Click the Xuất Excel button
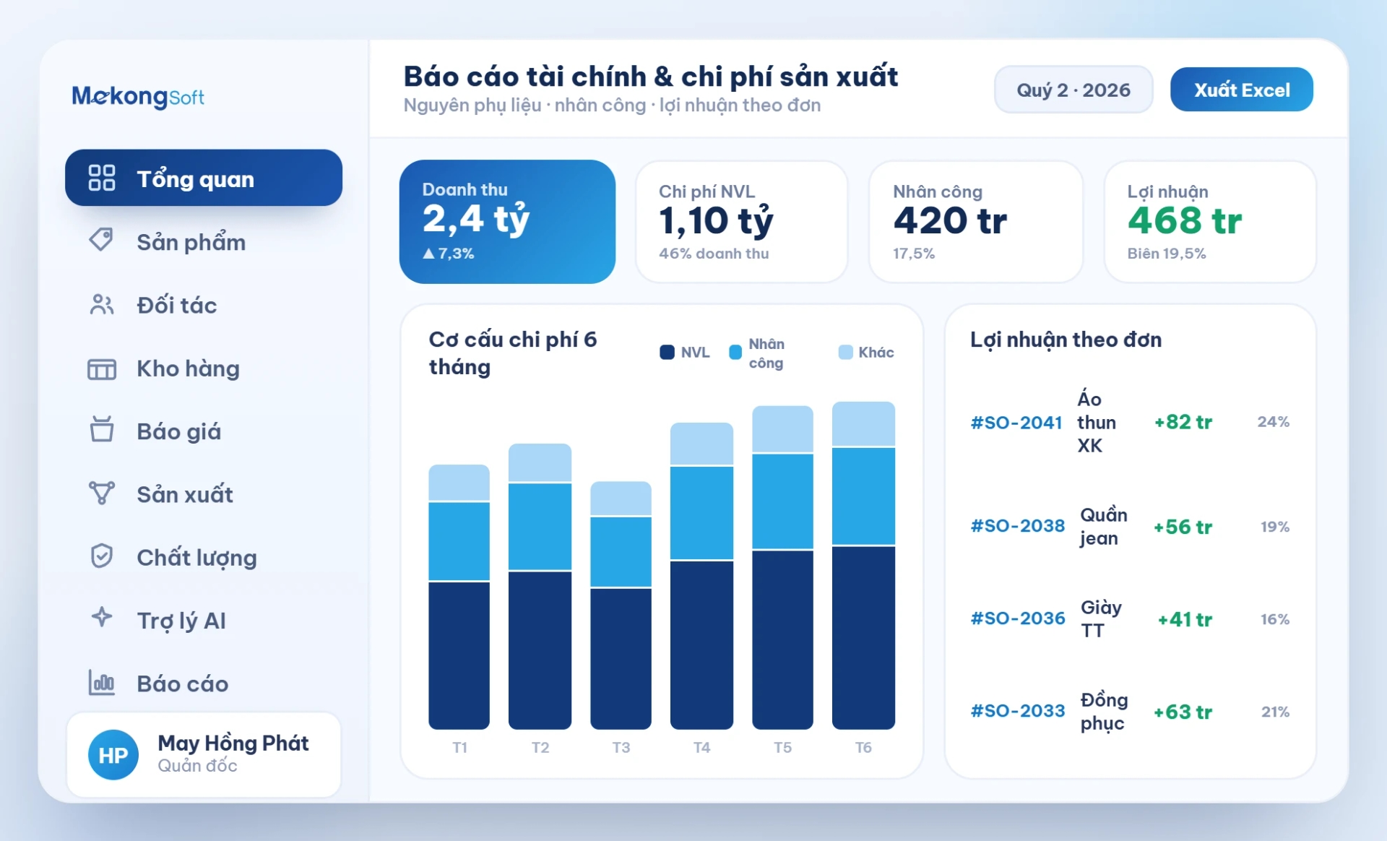The image size is (1387, 841). (1241, 90)
